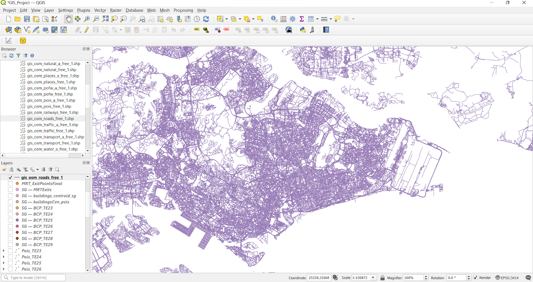Click the Save Project floppy icon

click(27, 19)
